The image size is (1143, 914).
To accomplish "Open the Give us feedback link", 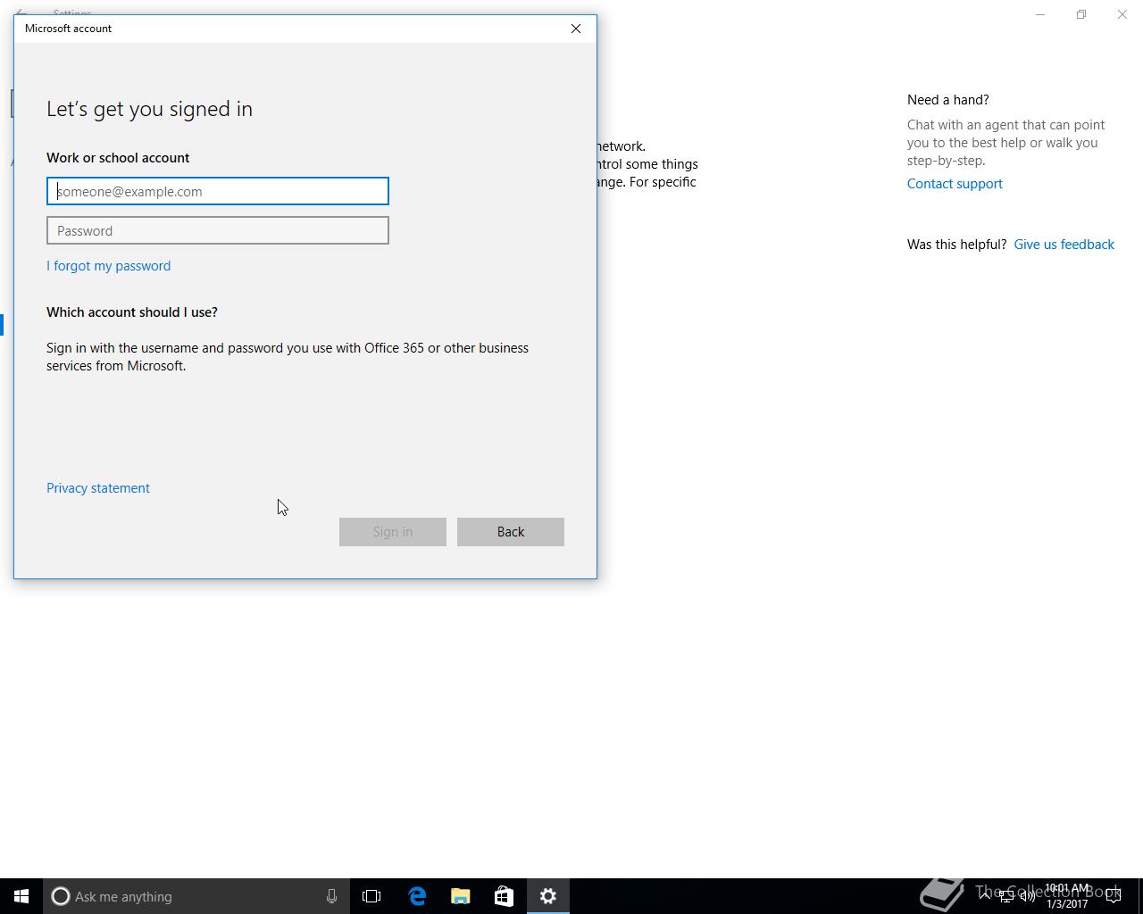I will (x=1064, y=245).
